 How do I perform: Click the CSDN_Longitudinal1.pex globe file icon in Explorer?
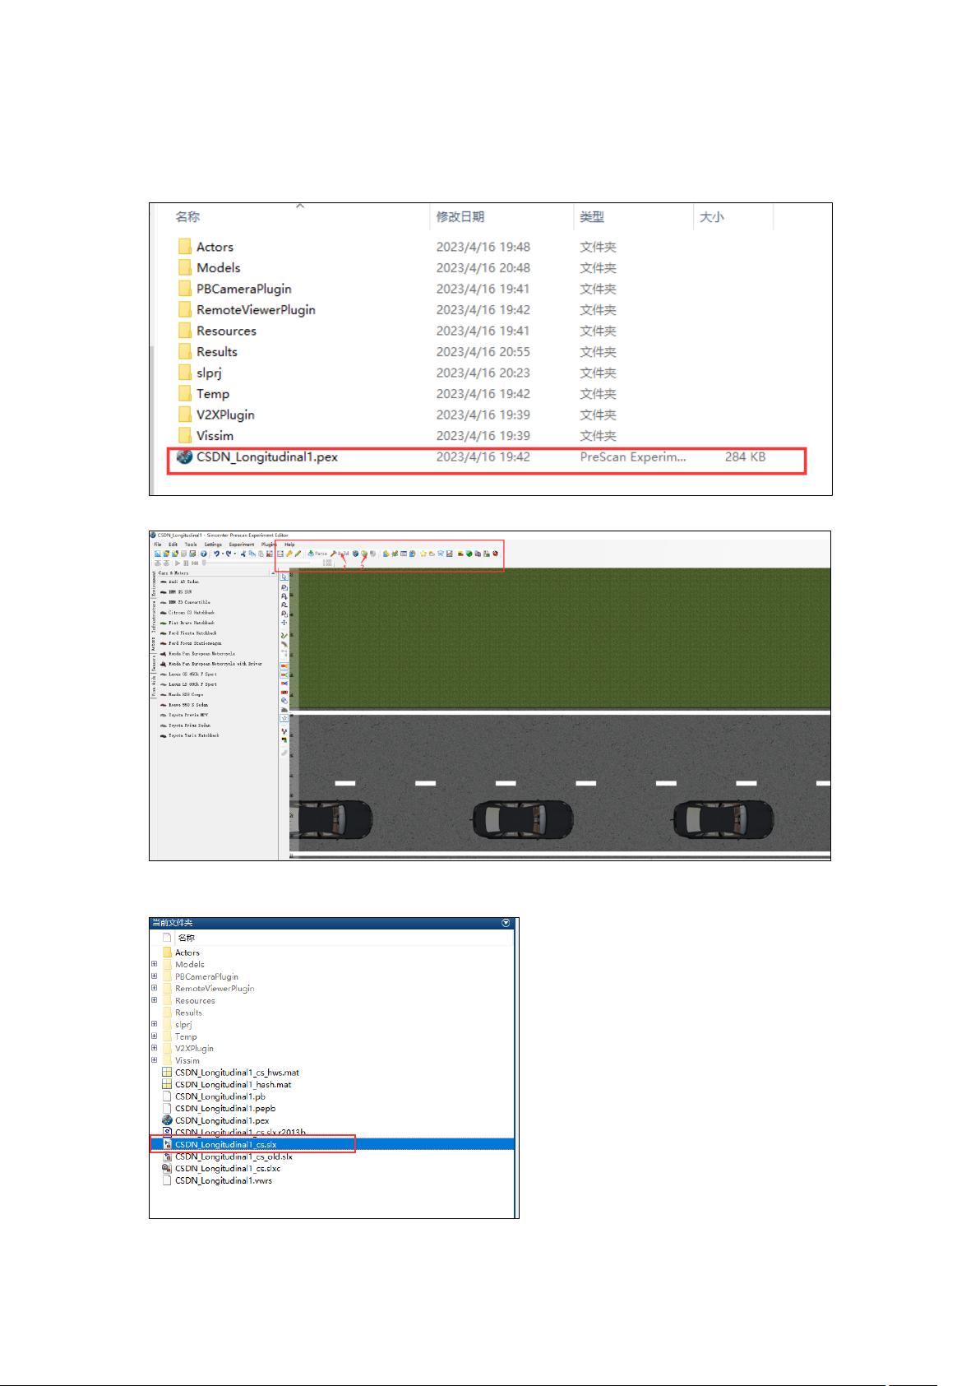pos(184,457)
